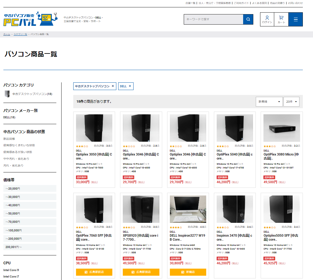Filter by Intel Core i9 CPU

11,270
